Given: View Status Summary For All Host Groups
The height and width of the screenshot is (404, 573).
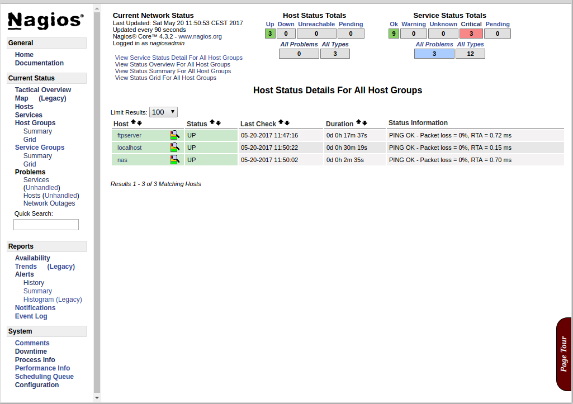Looking at the screenshot, I should [x=173, y=71].
